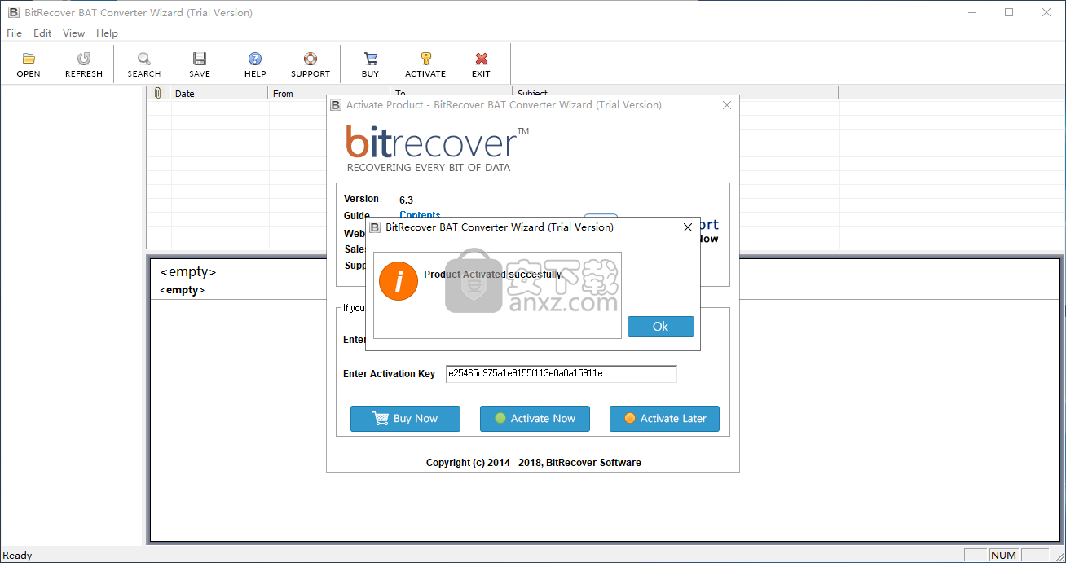Confirm activation message with Ok button

pos(661,327)
